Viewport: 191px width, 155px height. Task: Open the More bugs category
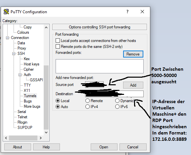tap(32, 106)
